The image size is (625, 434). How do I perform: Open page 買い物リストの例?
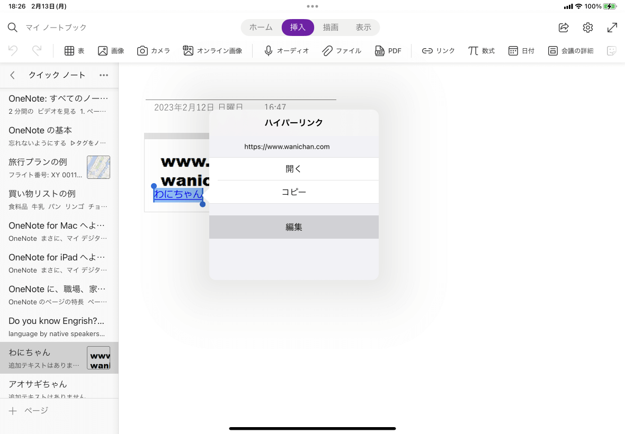tap(59, 200)
